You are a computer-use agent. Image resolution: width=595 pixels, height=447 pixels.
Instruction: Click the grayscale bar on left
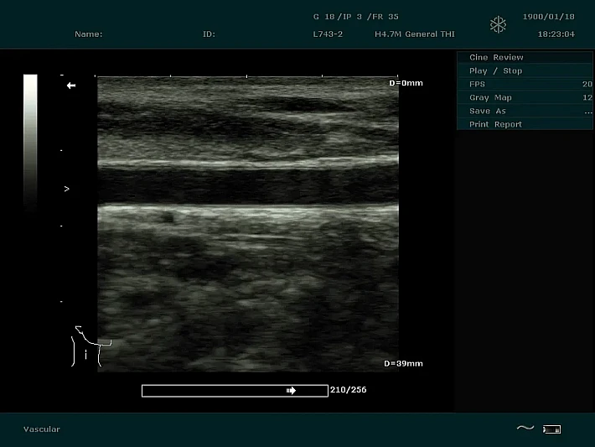30,138
